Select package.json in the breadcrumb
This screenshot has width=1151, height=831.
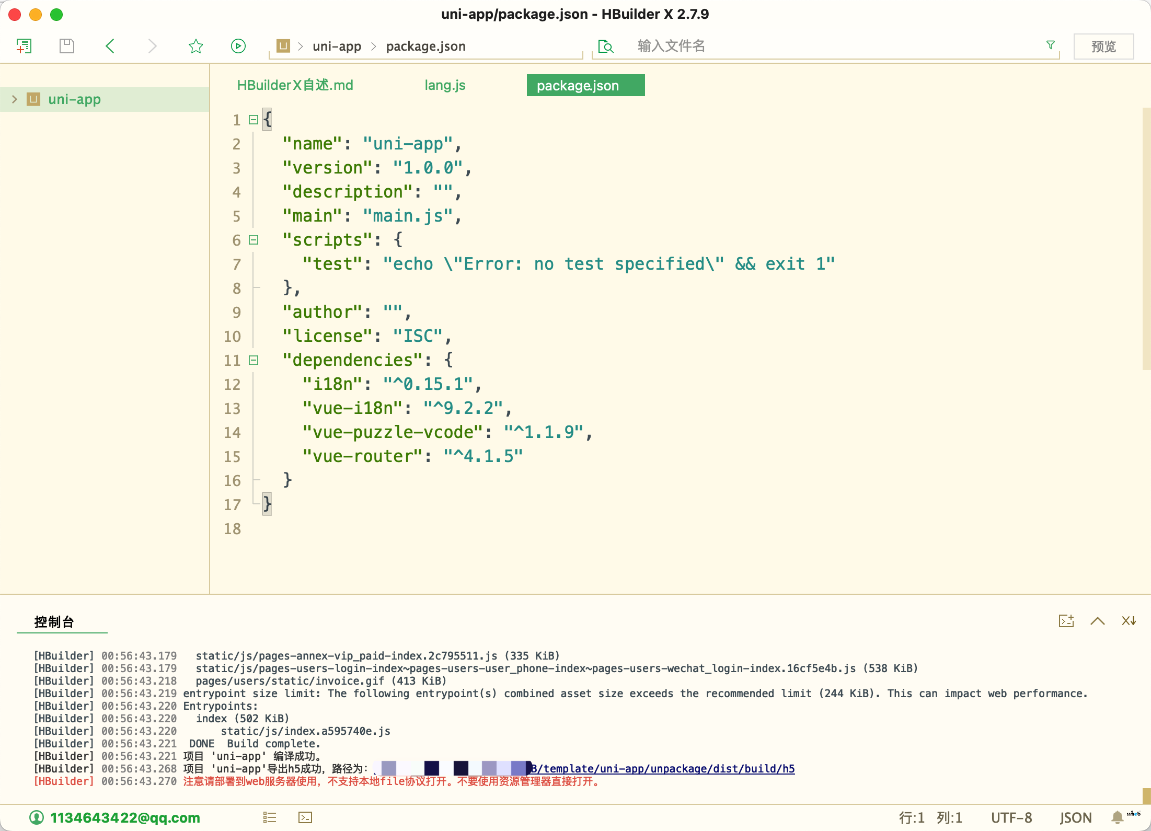[x=426, y=46]
